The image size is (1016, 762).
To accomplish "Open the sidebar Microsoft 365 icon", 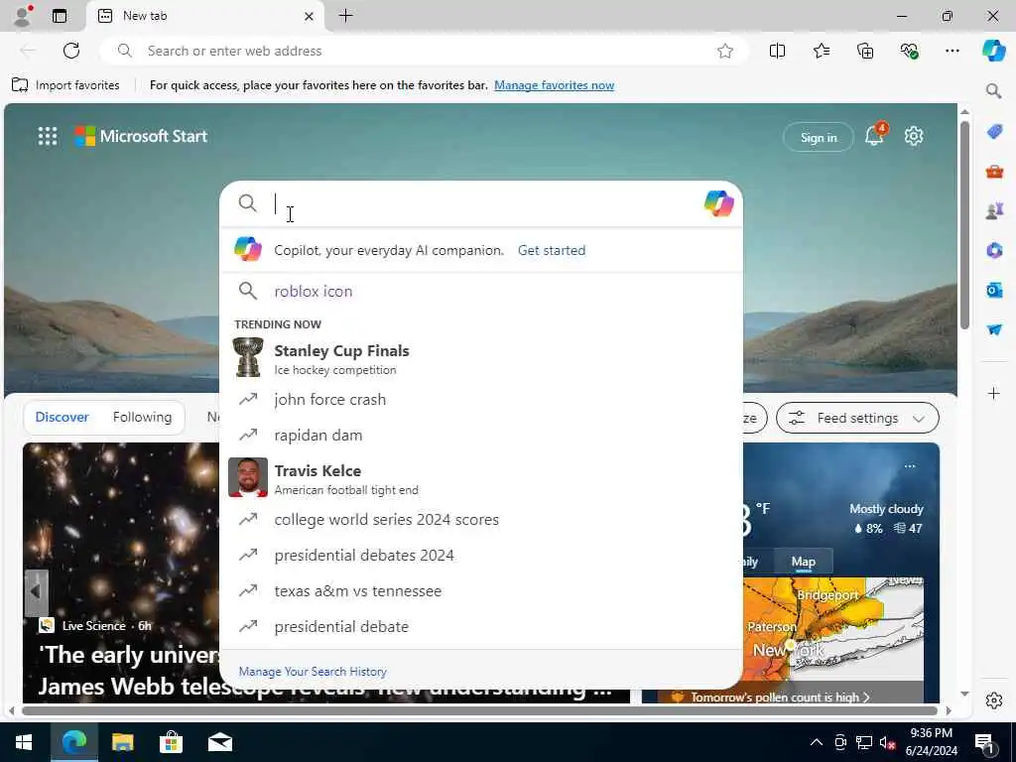I will point(994,250).
